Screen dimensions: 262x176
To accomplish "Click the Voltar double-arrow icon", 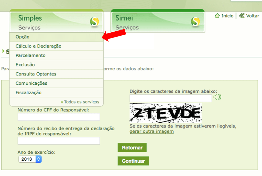I will click(x=242, y=16).
